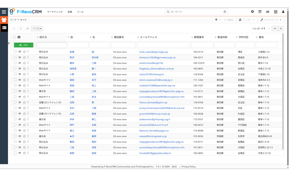This screenshot has width=289, height=181.
Task: Open the user profile icon
Action: (x=283, y=12)
